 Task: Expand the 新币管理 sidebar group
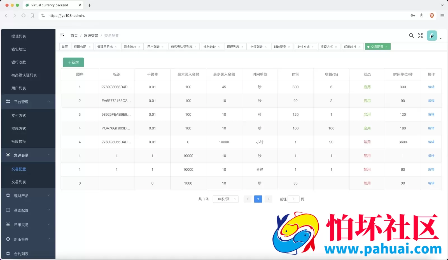(x=28, y=239)
